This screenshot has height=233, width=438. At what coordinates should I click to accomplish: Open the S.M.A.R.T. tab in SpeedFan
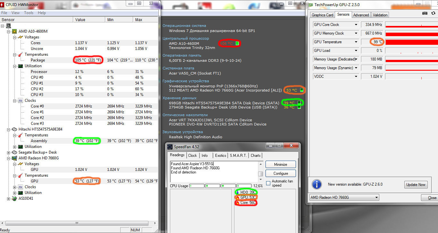tap(238, 156)
